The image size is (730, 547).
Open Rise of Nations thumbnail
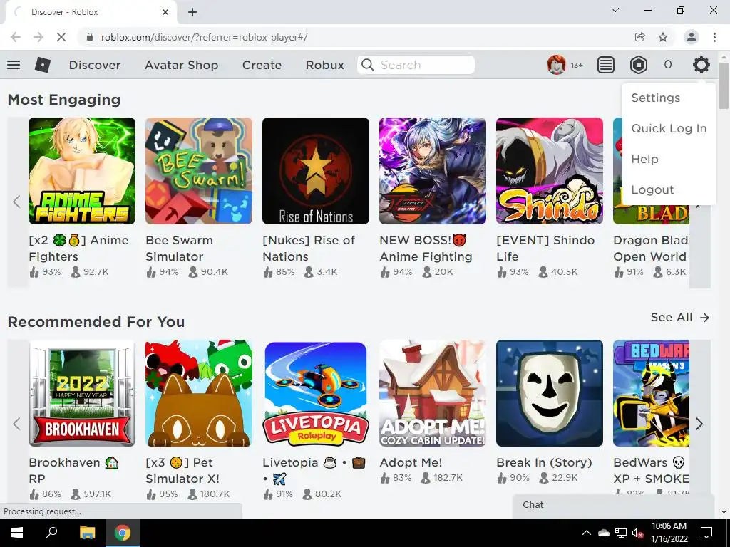pos(316,171)
